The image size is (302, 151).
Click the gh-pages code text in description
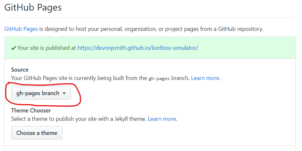pos(159,79)
